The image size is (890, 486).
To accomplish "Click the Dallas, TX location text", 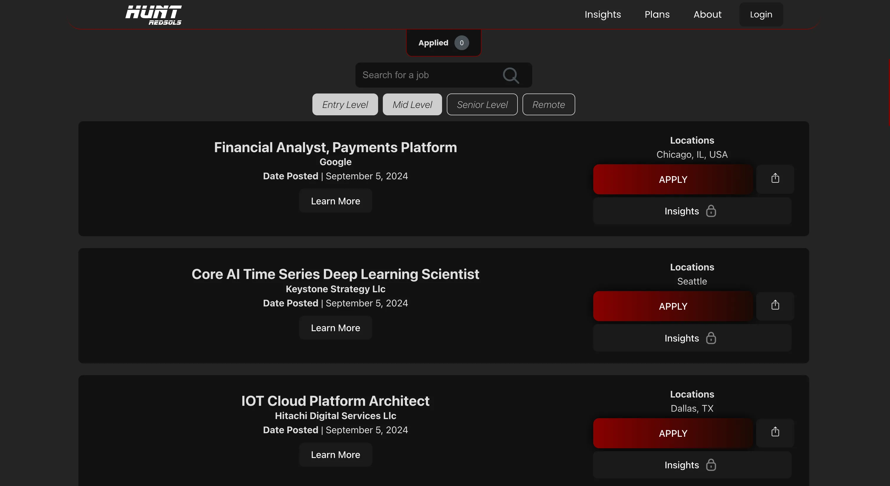I will coord(692,408).
